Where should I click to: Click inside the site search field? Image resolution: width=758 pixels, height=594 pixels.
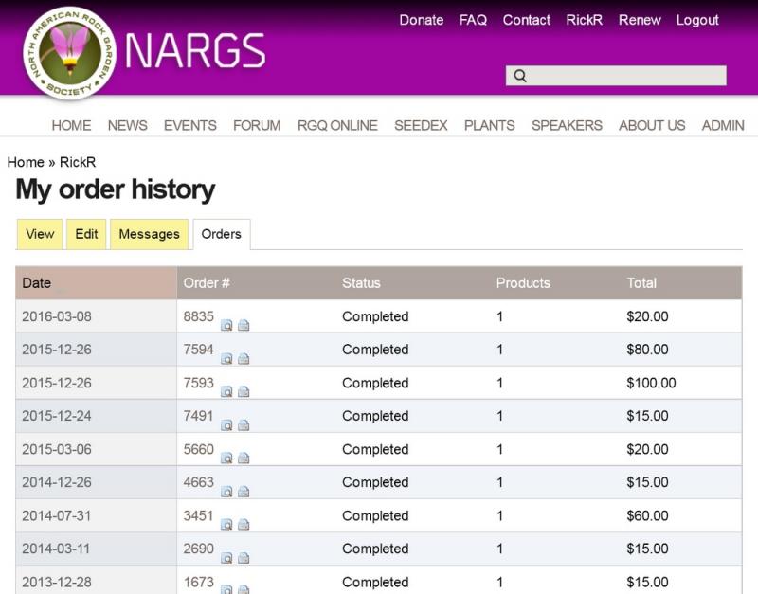coord(625,77)
